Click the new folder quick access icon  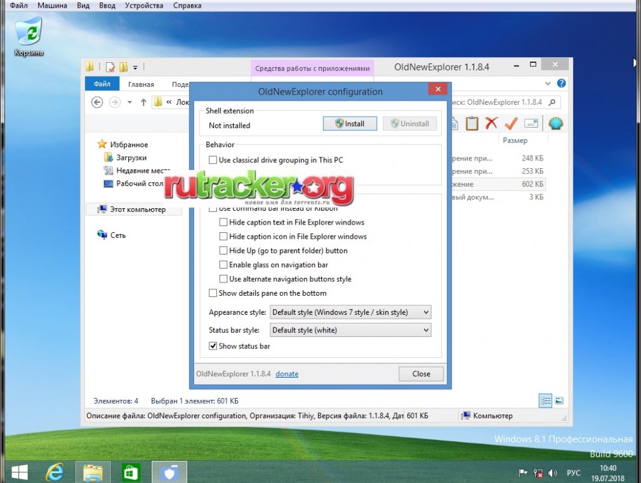click(x=123, y=67)
